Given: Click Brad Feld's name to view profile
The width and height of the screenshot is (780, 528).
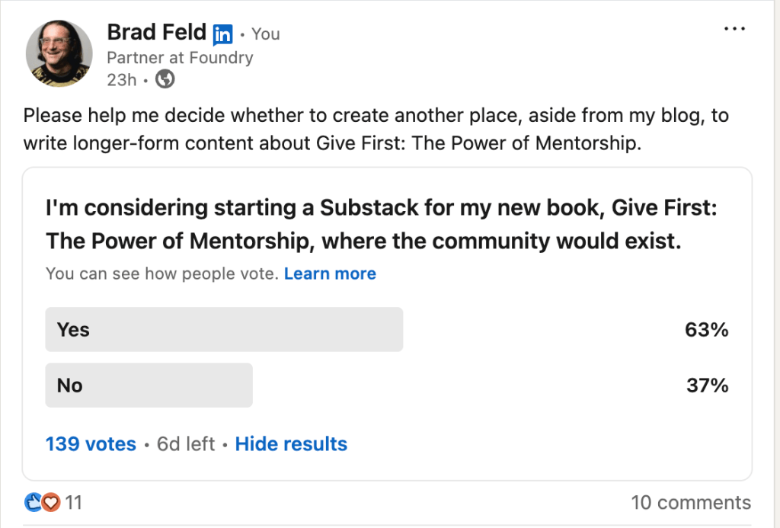Looking at the screenshot, I should click(x=155, y=32).
